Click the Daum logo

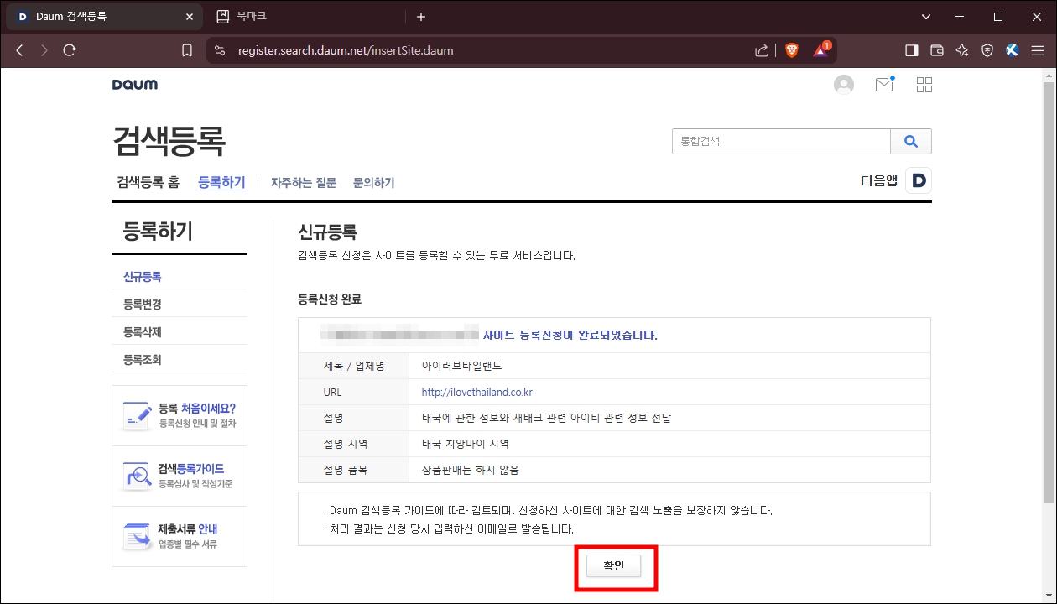pos(135,85)
